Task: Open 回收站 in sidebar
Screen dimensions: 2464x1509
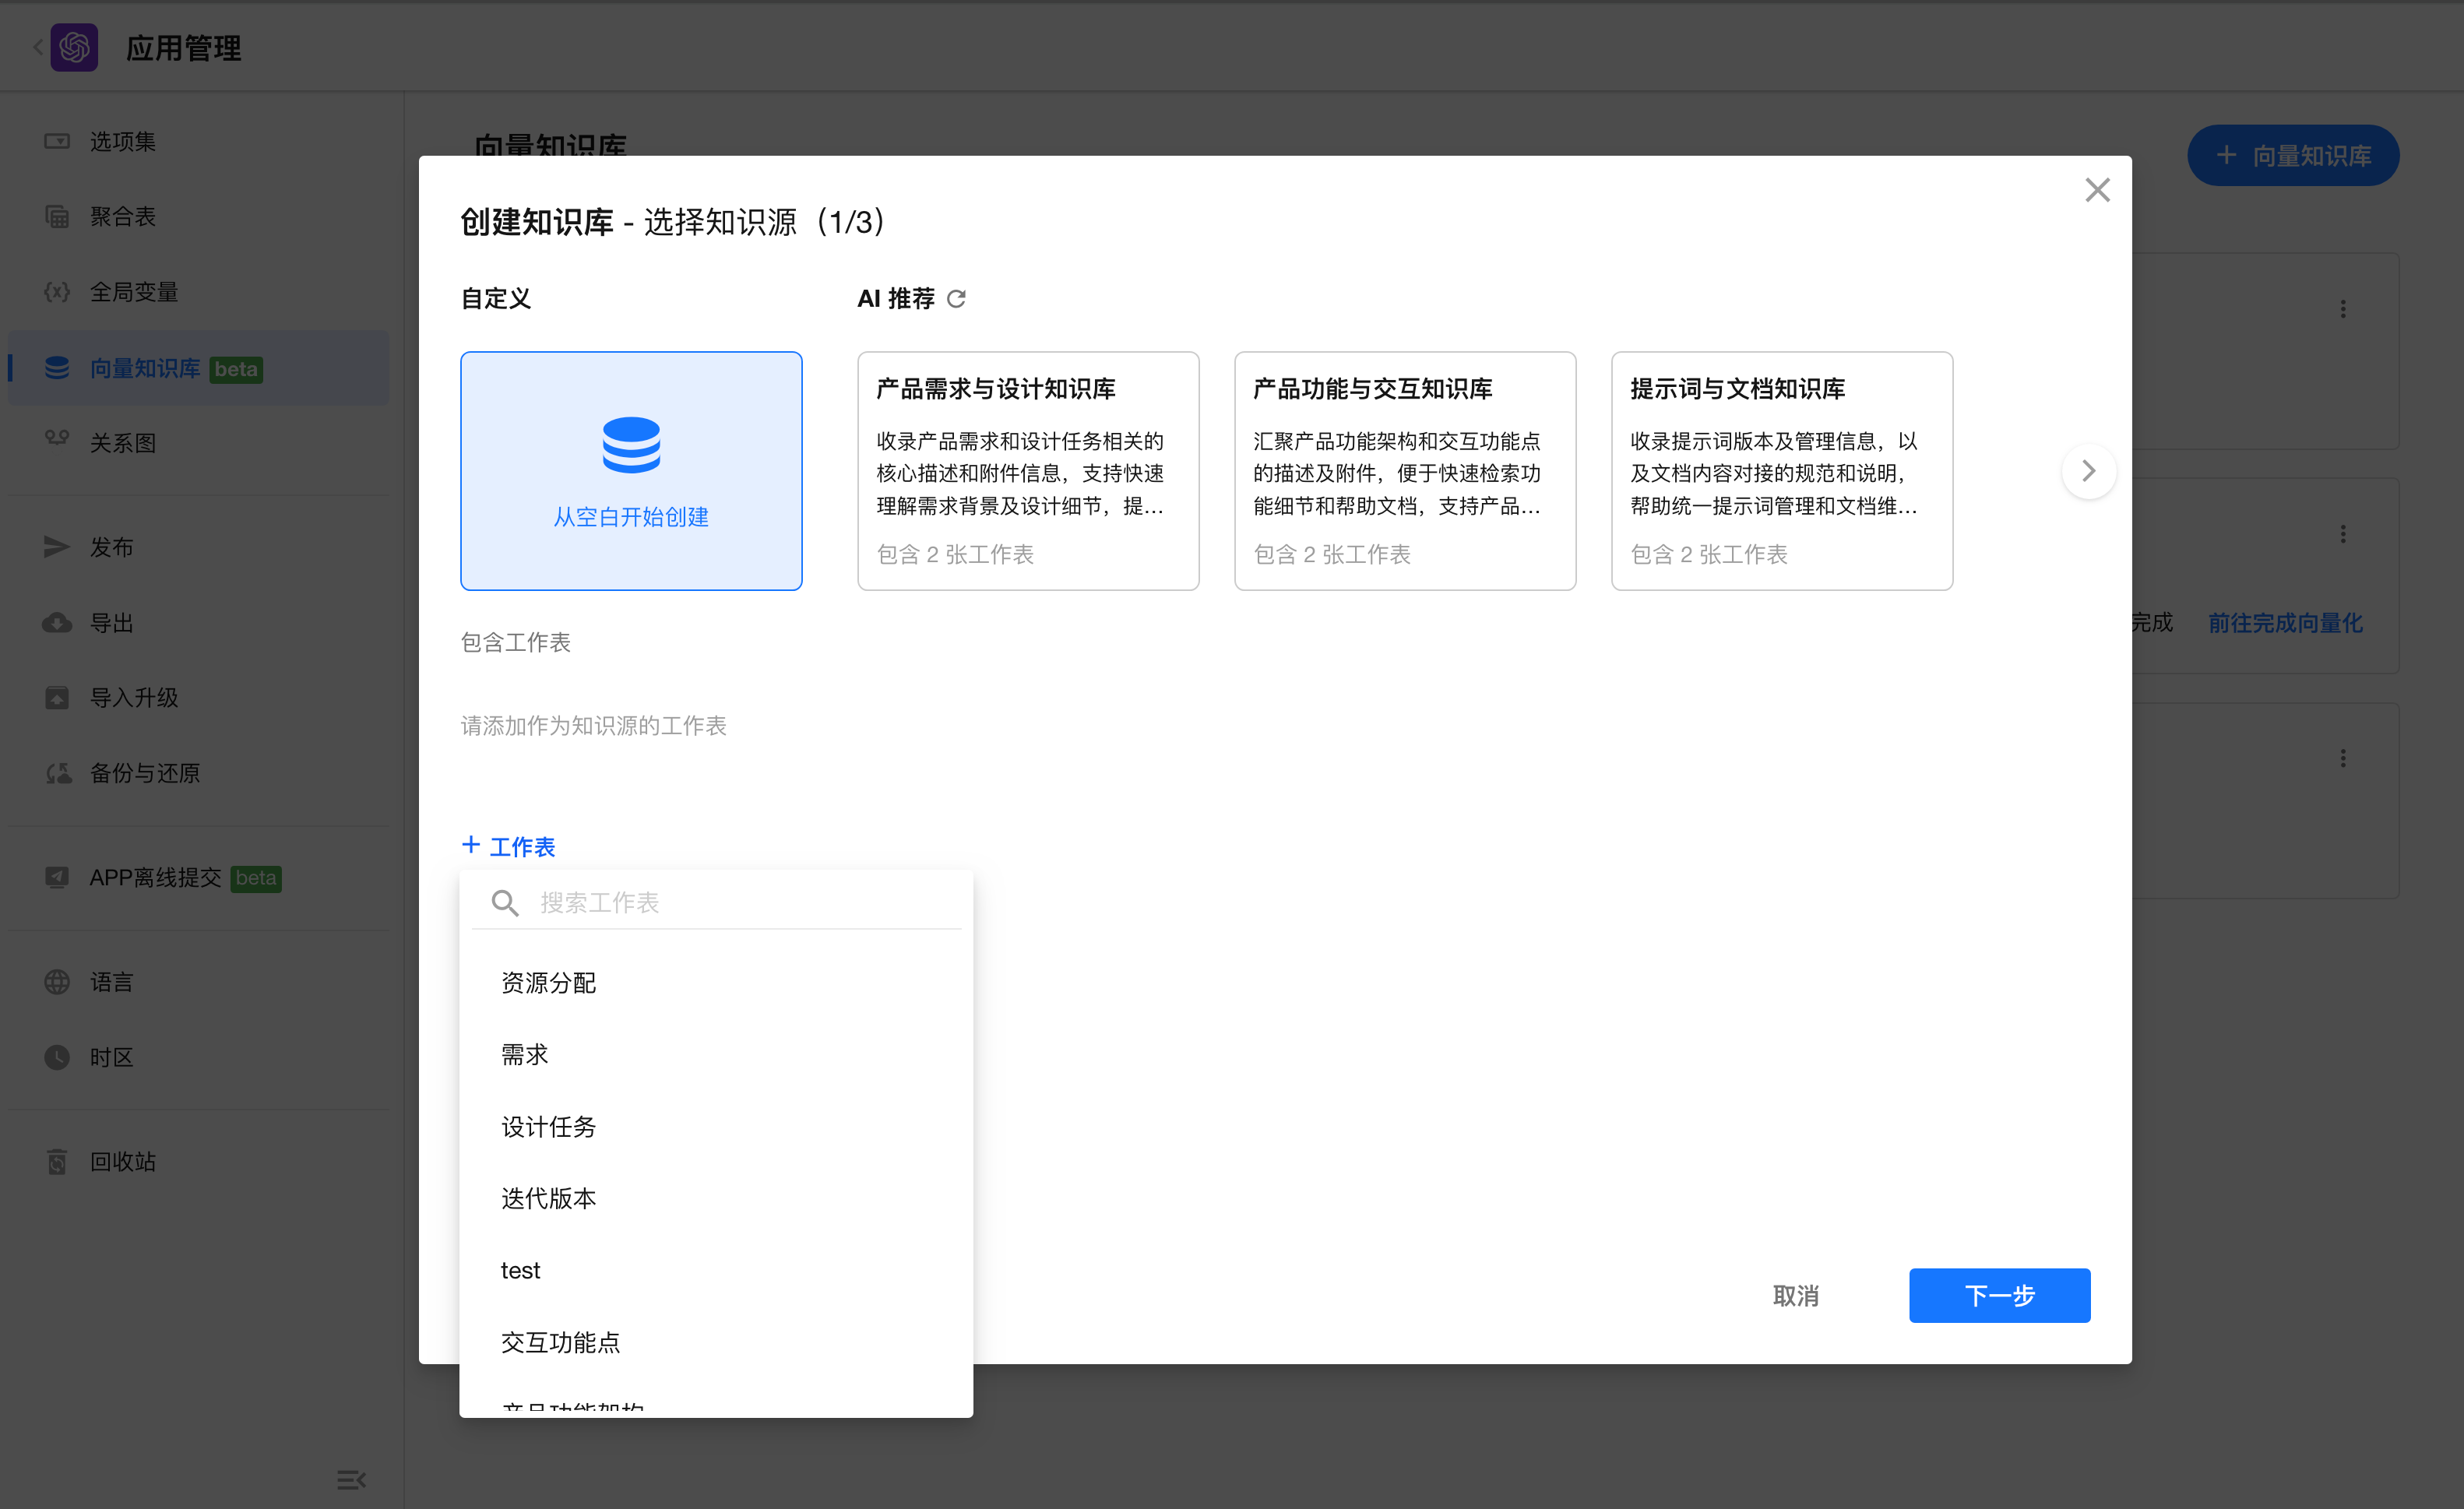Action: [x=122, y=1161]
